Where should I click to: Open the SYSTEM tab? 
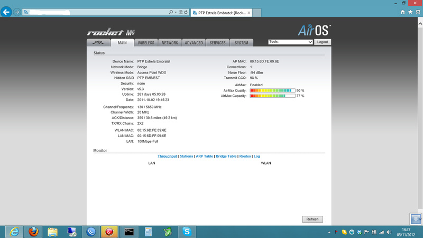click(241, 43)
